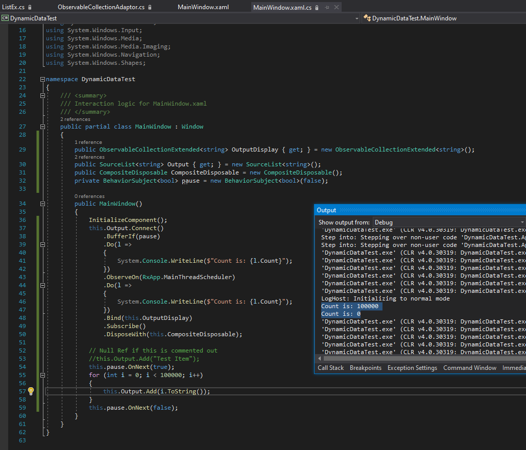The height and width of the screenshot is (450, 526).
Task: Collapse the MainWindow constructor at line 34
Action: [42, 204]
